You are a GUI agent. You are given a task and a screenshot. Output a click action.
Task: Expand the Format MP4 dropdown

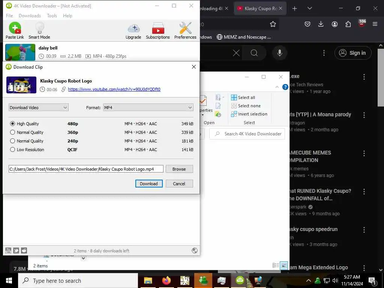coord(148,108)
